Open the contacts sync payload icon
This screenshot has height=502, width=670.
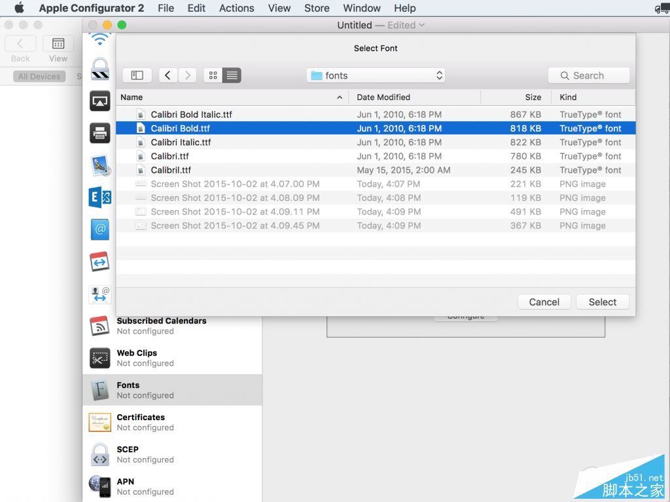coord(99,294)
